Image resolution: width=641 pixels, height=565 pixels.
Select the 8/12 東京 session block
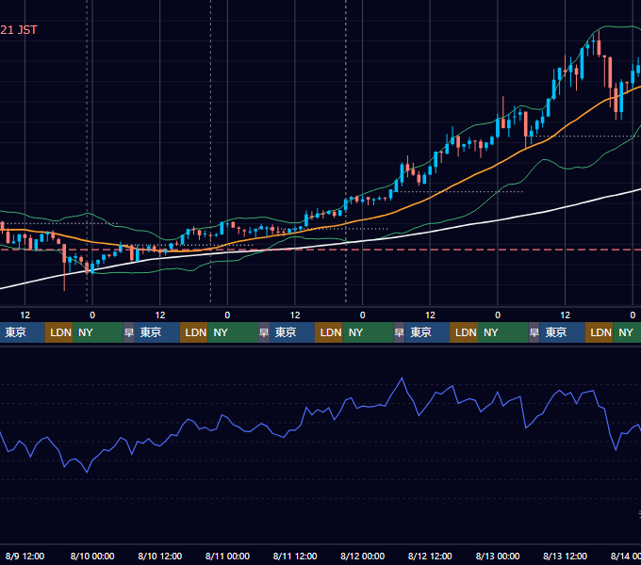click(427, 332)
